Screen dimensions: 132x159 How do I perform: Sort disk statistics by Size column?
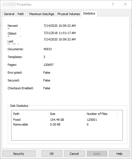click(x=67, y=114)
